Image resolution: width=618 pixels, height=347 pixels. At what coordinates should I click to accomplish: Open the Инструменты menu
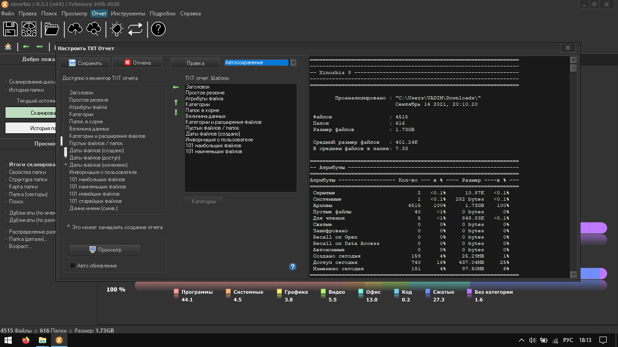click(128, 14)
